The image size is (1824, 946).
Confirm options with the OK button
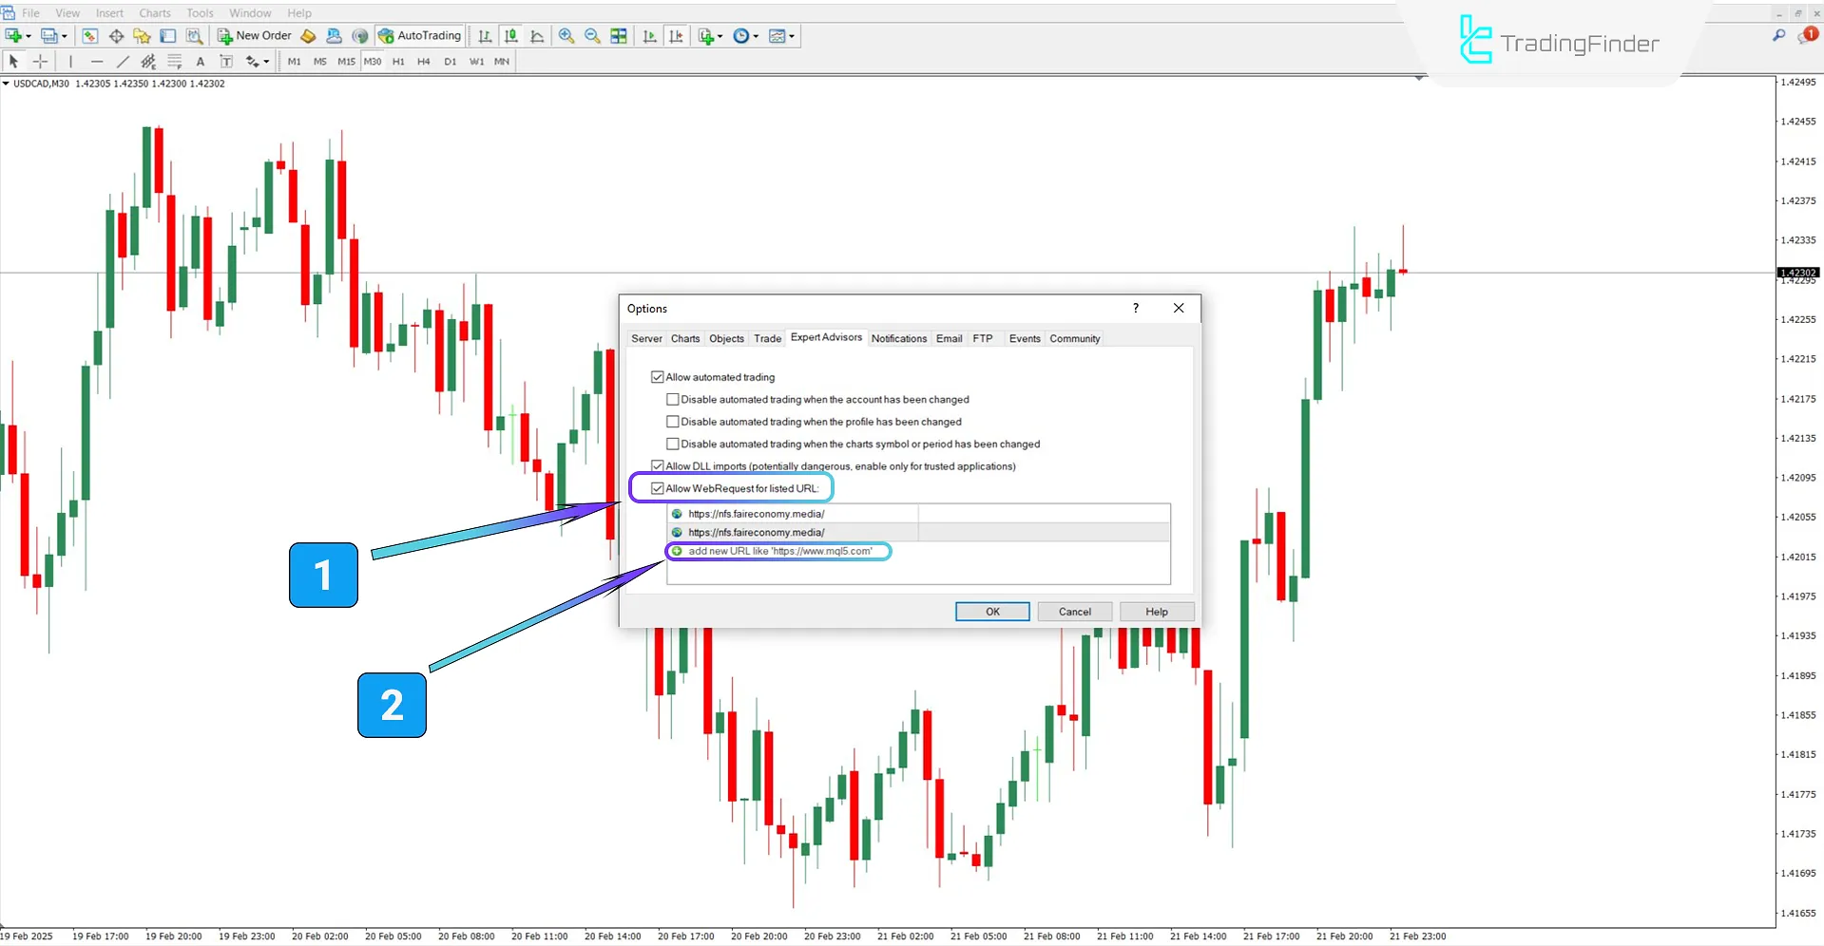click(x=991, y=611)
